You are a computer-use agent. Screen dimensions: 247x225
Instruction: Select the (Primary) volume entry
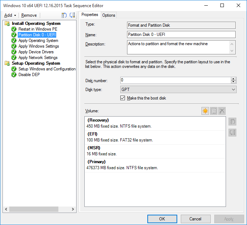pos(155,165)
